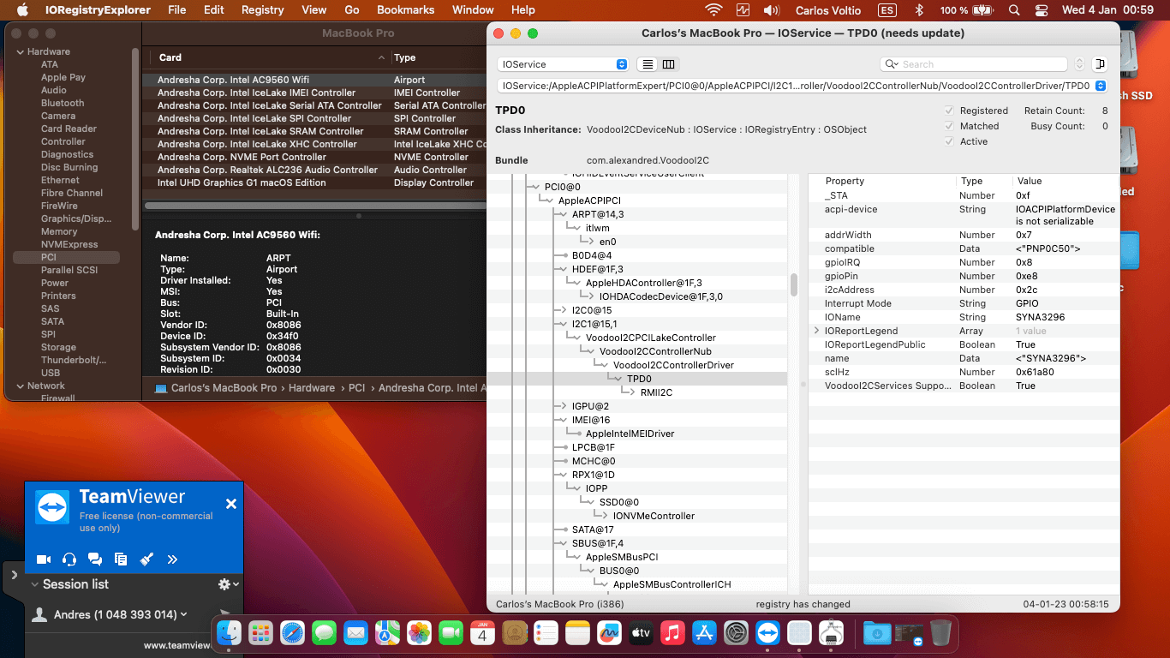
Task: Toggle the IORegistryExplorer inspector sidebar icon
Action: click(x=1100, y=64)
